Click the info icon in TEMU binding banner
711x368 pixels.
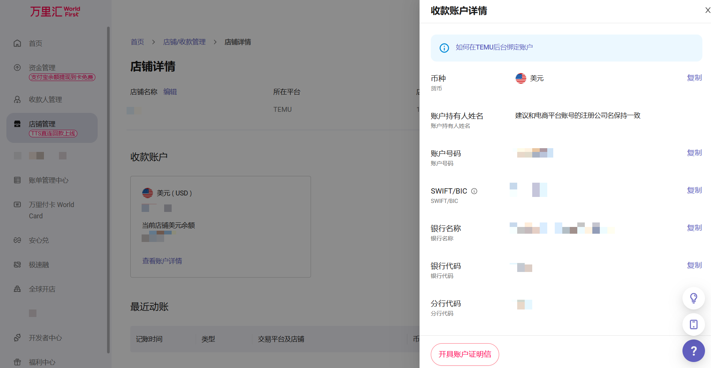[444, 48]
